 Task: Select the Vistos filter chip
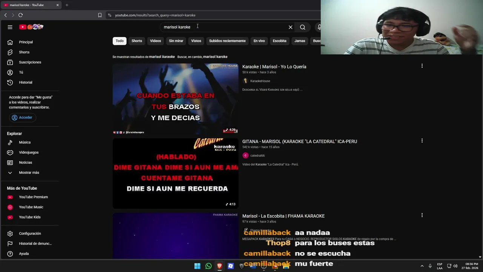point(196,41)
